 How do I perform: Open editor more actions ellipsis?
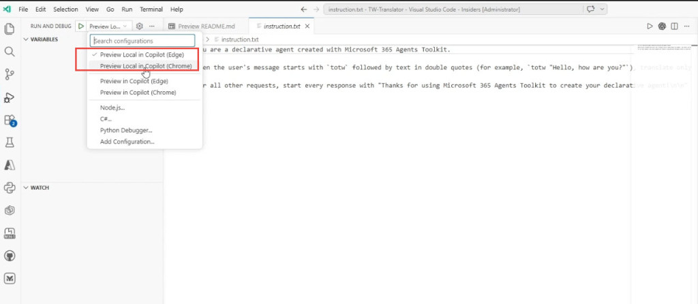pos(687,27)
